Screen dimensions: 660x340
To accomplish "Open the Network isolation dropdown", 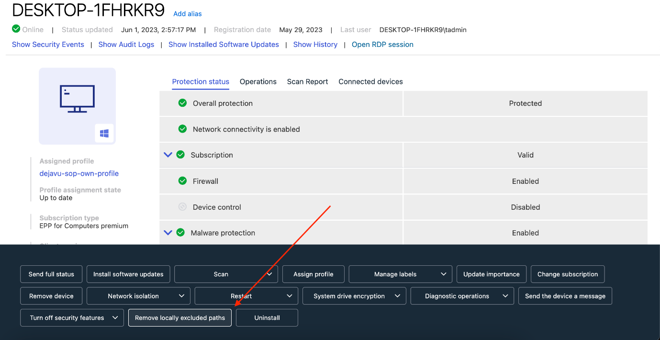I will point(138,296).
